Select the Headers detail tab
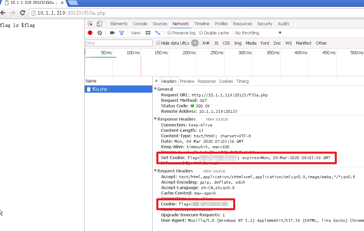This screenshot has height=231, width=364. tap(169, 81)
